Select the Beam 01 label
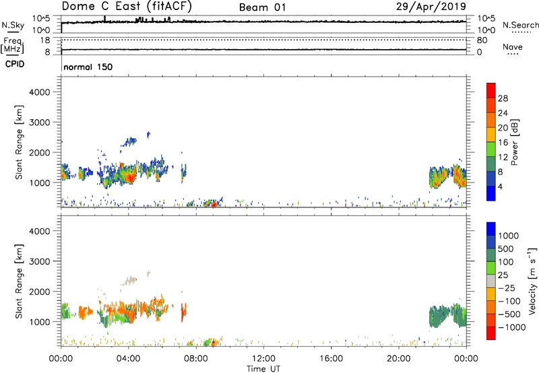 [x=263, y=7]
